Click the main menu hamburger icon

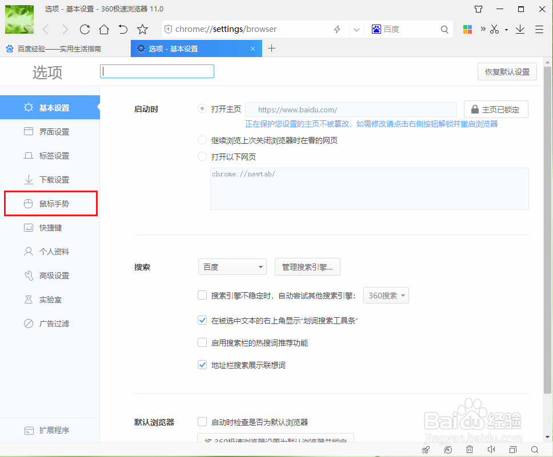(x=539, y=29)
